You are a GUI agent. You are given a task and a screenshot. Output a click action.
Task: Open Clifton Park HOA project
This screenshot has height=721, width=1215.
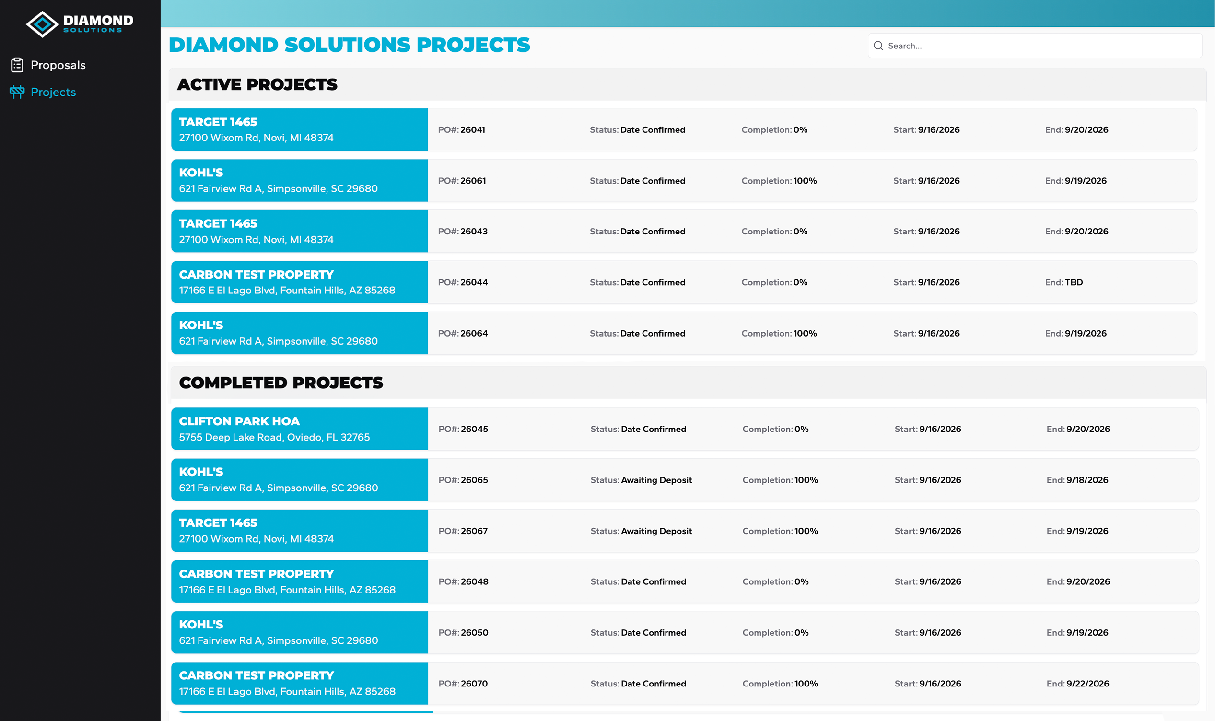(685, 429)
